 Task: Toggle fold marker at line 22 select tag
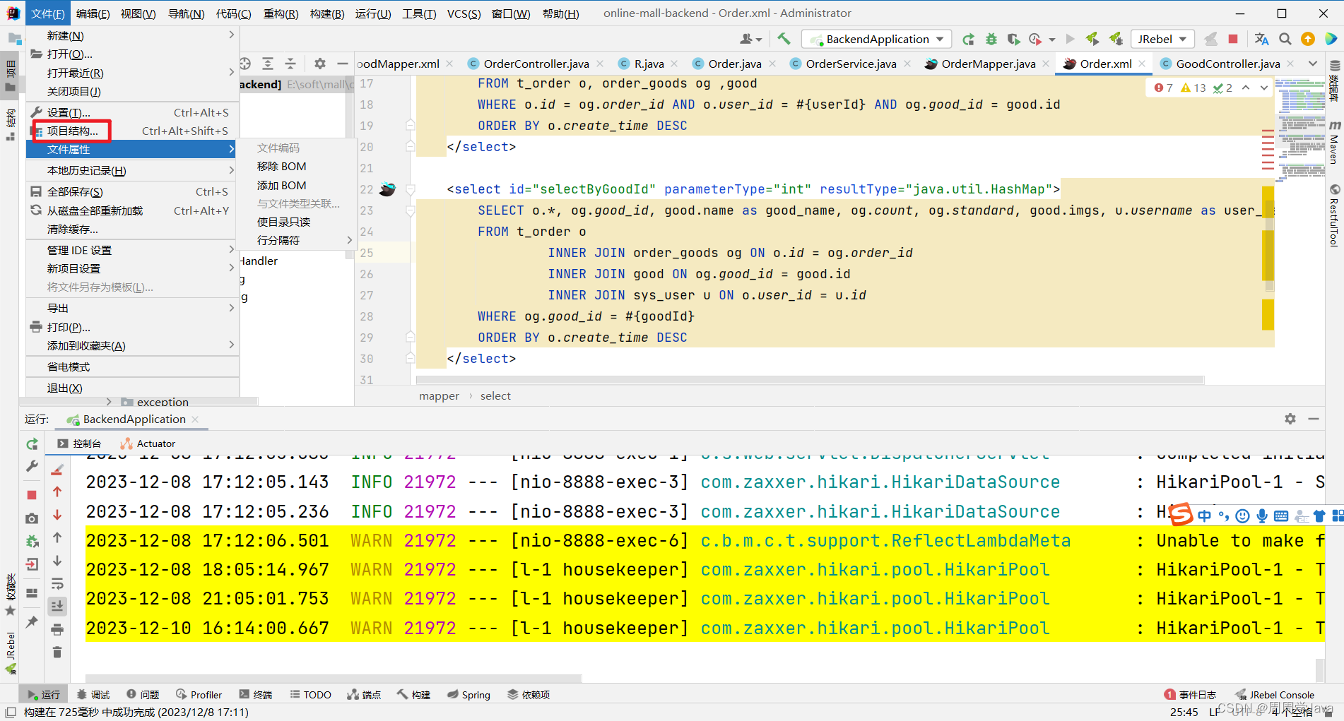[410, 189]
